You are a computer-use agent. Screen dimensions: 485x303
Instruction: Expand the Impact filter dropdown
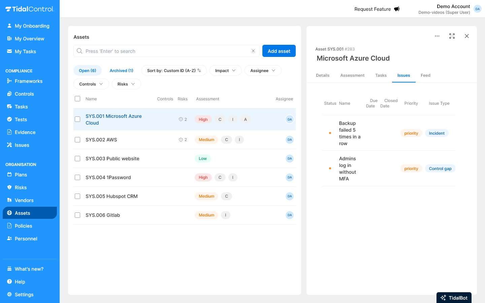click(225, 70)
